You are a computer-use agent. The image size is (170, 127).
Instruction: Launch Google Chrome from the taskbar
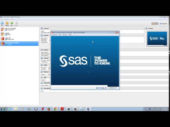point(56,109)
